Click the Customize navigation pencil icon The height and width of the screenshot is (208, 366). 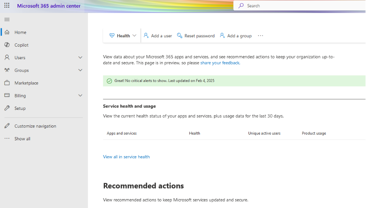point(7,126)
